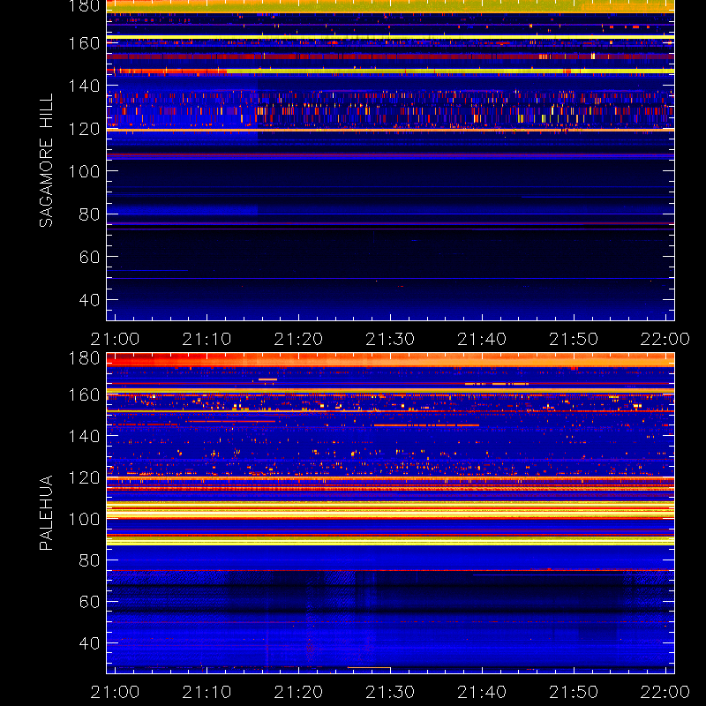Click 21:00 time label under Sagamore Hill plot

click(x=115, y=339)
